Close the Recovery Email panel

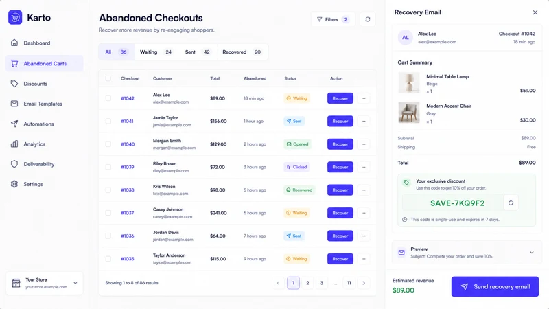point(535,12)
